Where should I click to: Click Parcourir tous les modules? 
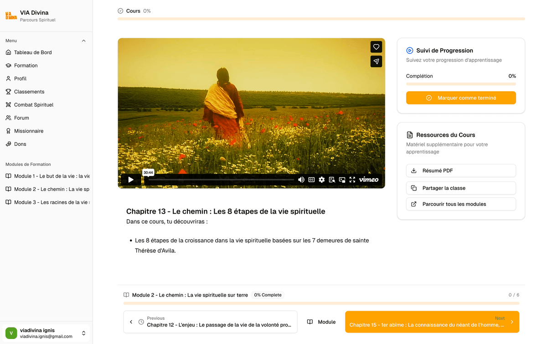pyautogui.click(x=461, y=204)
